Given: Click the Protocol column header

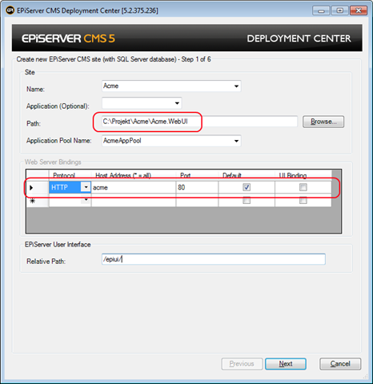Looking at the screenshot, I should [70, 175].
